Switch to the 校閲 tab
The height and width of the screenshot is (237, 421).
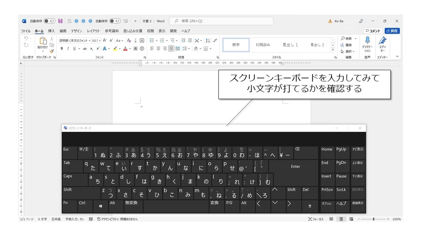click(x=151, y=31)
